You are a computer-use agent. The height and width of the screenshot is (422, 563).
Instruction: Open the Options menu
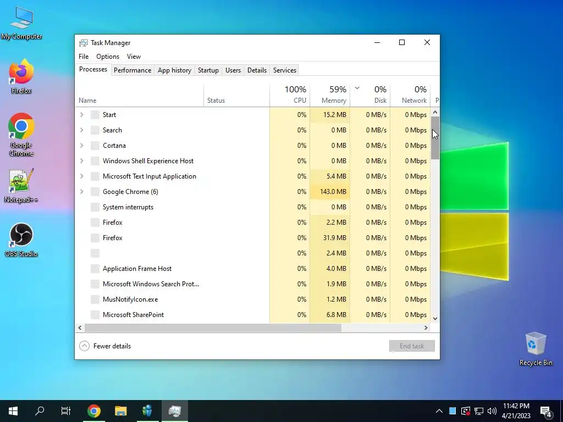108,57
